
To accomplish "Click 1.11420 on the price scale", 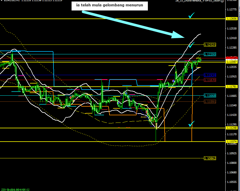I will point(232,115).
